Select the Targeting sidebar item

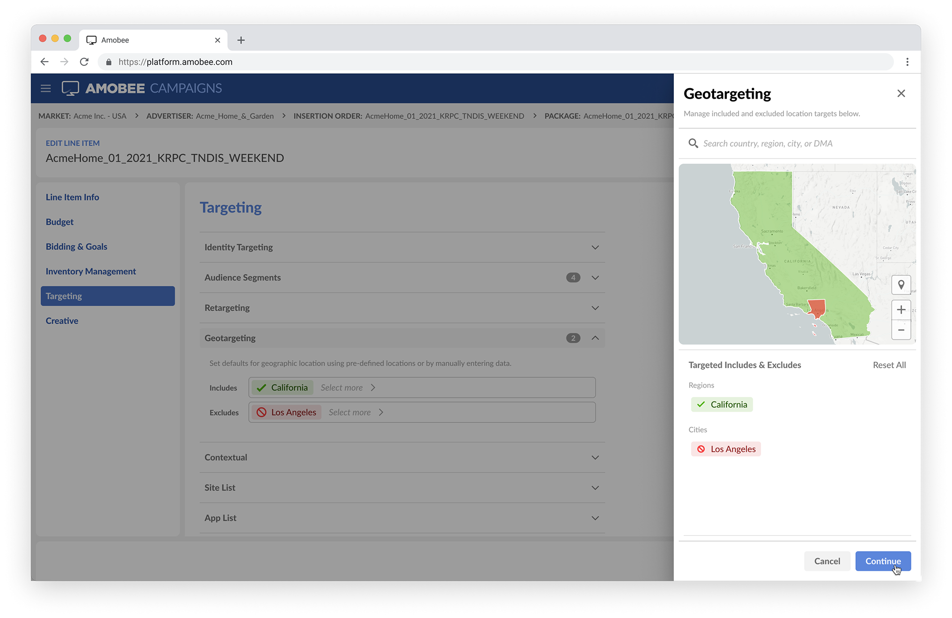108,296
